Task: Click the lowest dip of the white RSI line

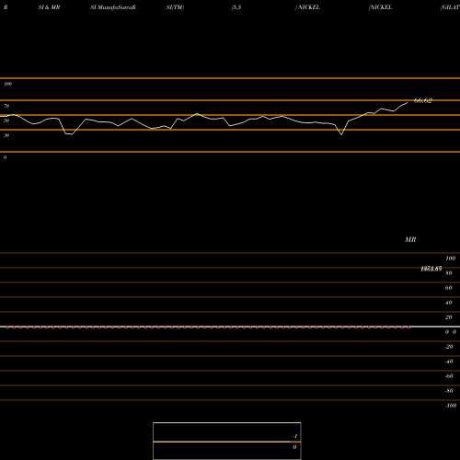Action: coord(341,134)
